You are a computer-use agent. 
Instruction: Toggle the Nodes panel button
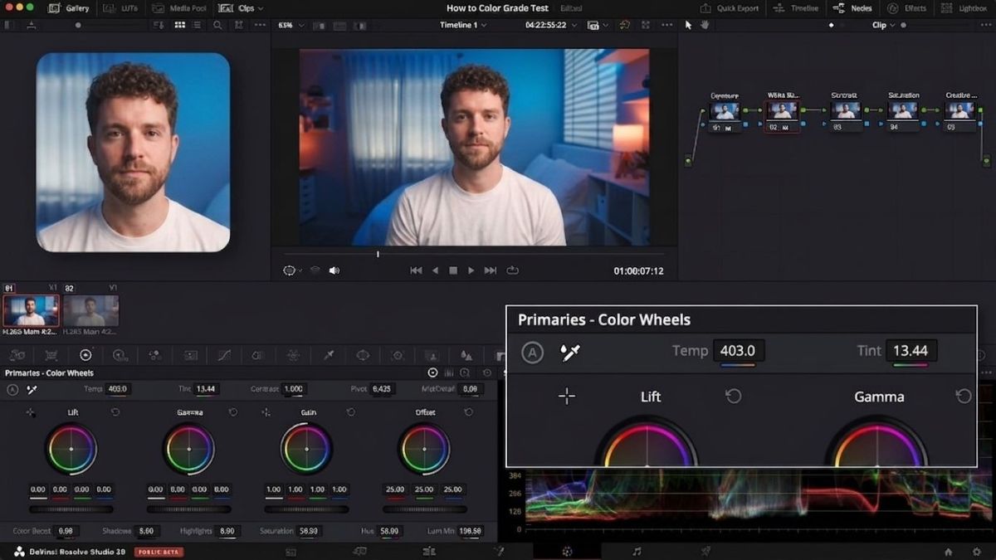coord(852,7)
